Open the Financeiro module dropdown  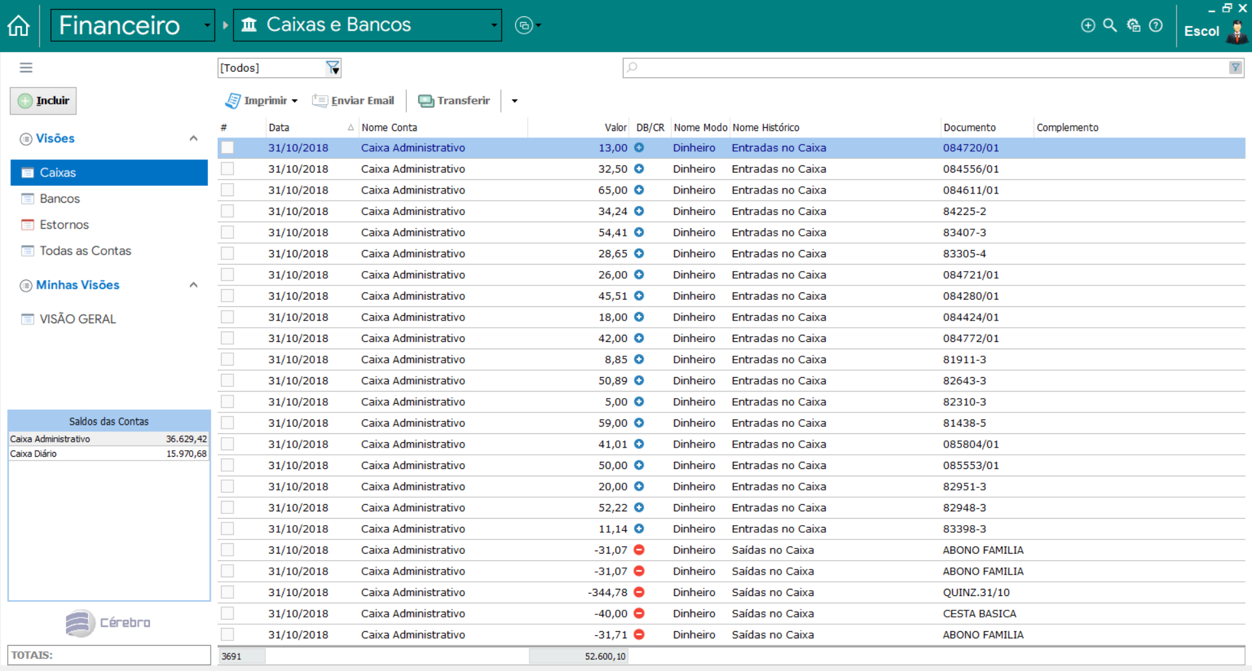tap(207, 25)
